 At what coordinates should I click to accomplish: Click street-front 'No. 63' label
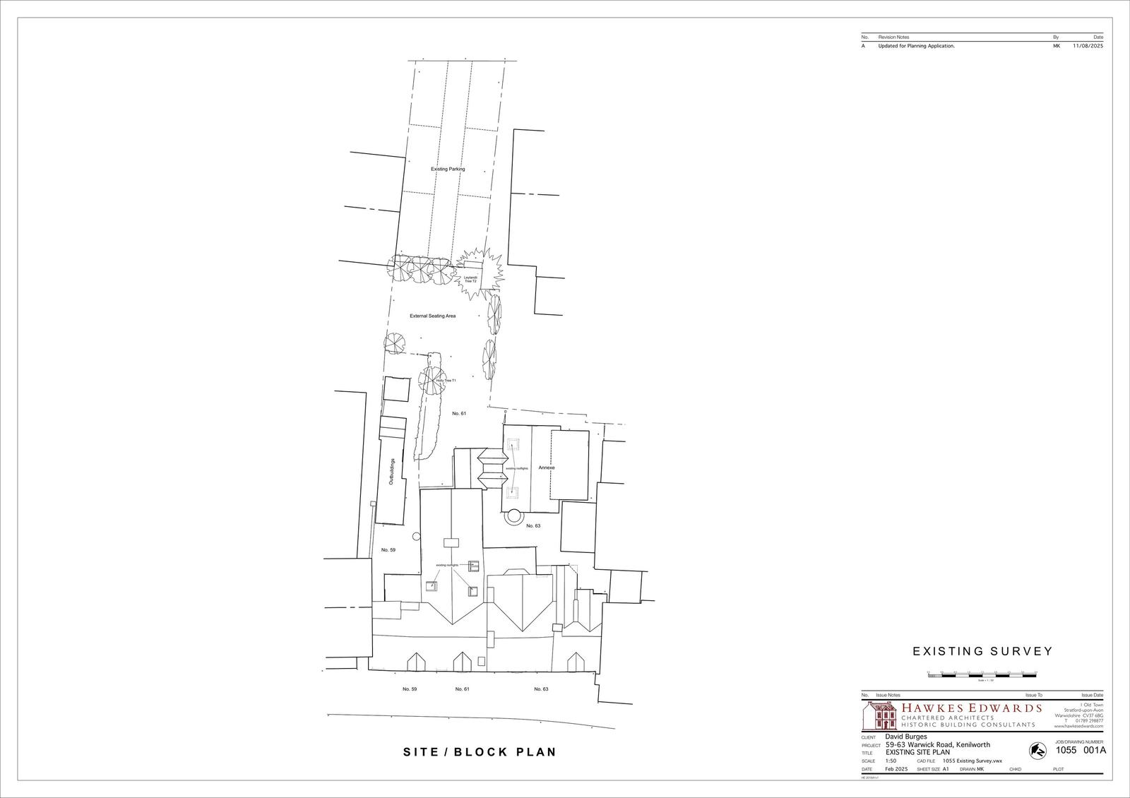[x=541, y=689]
